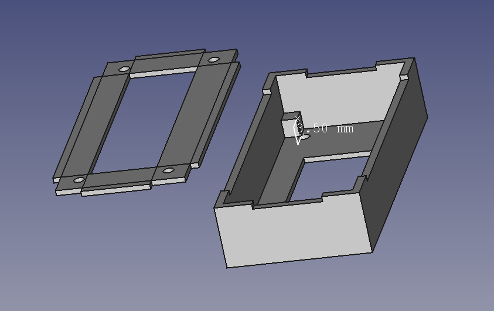
Task: Select the frame's bottom-right mounting hole
Action: click(169, 170)
